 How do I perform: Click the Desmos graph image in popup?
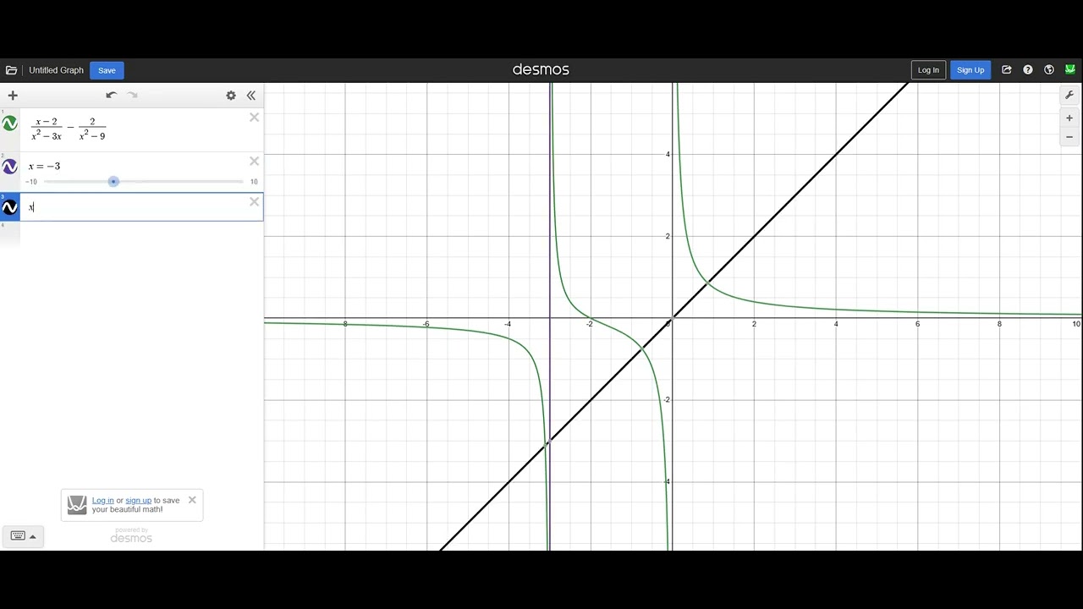pyautogui.click(x=77, y=505)
